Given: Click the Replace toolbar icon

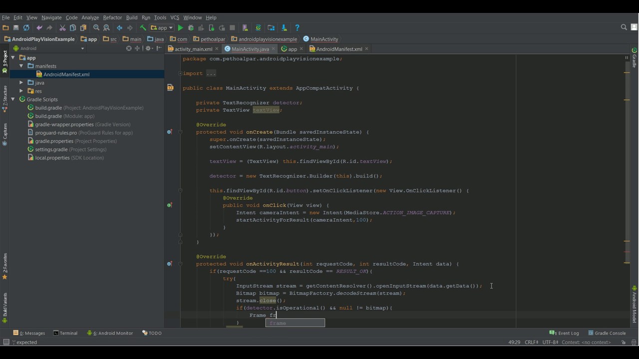Looking at the screenshot, I should tap(106, 28).
